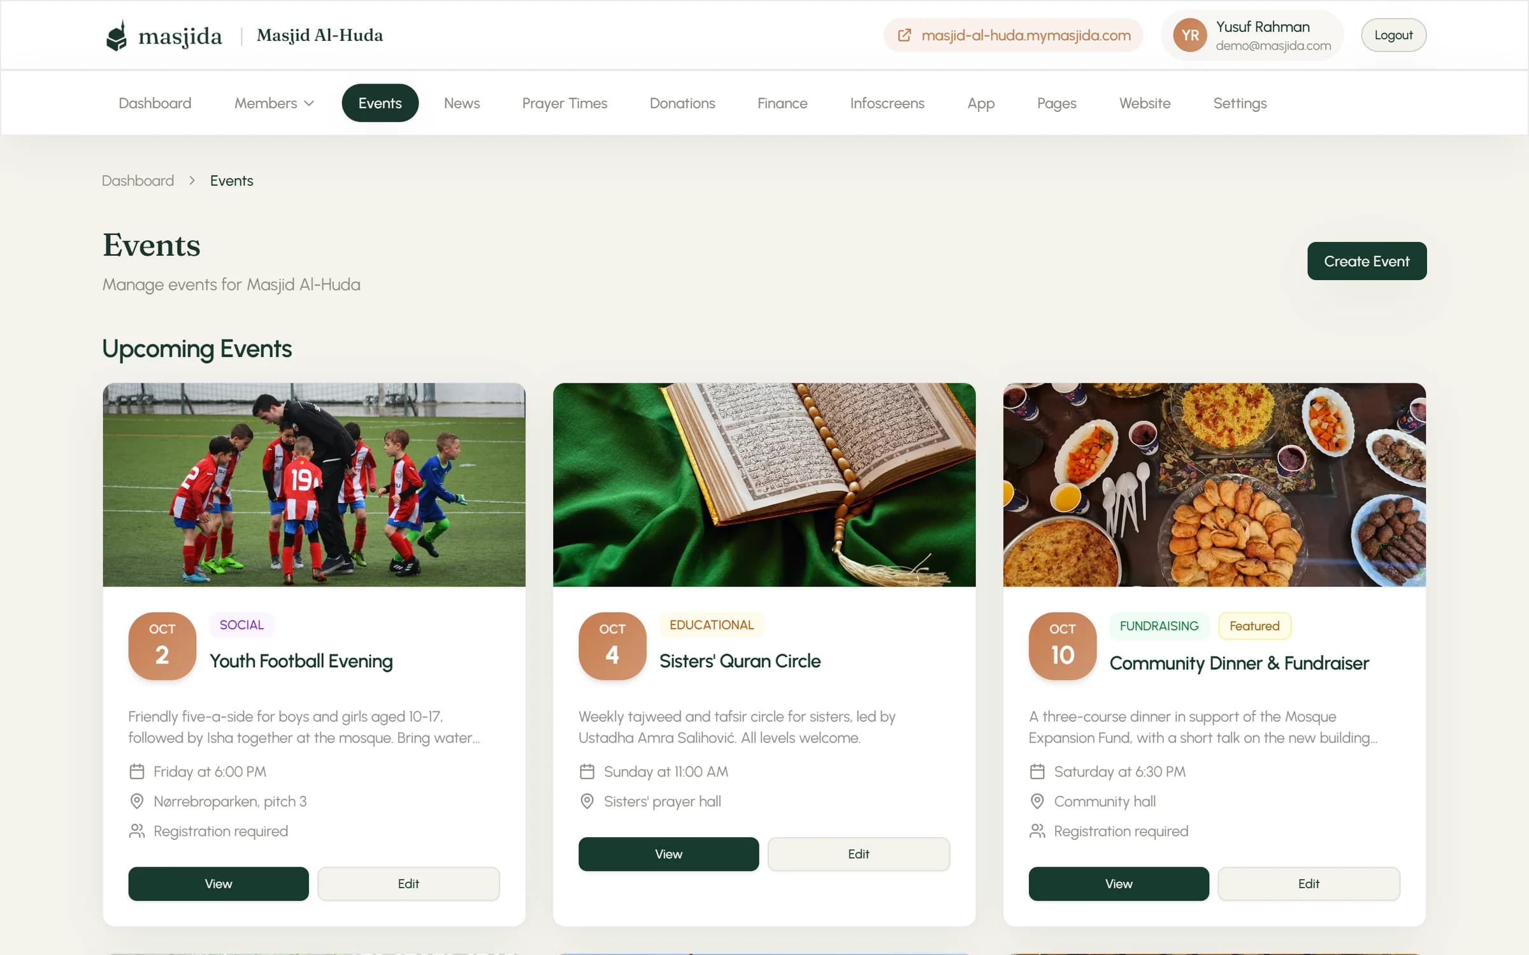Open the Infoscreens section
Screen dimensions: 1529x955
click(x=887, y=103)
